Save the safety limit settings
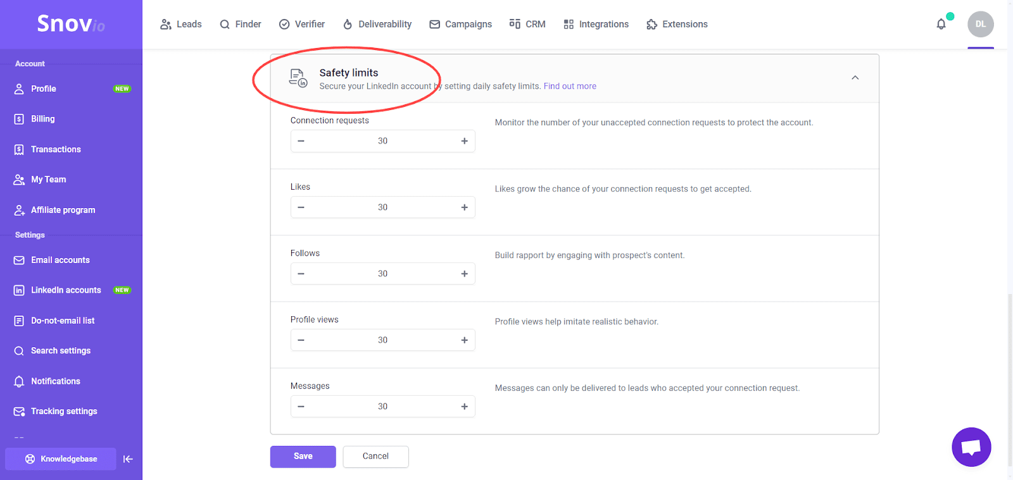 pyautogui.click(x=303, y=457)
